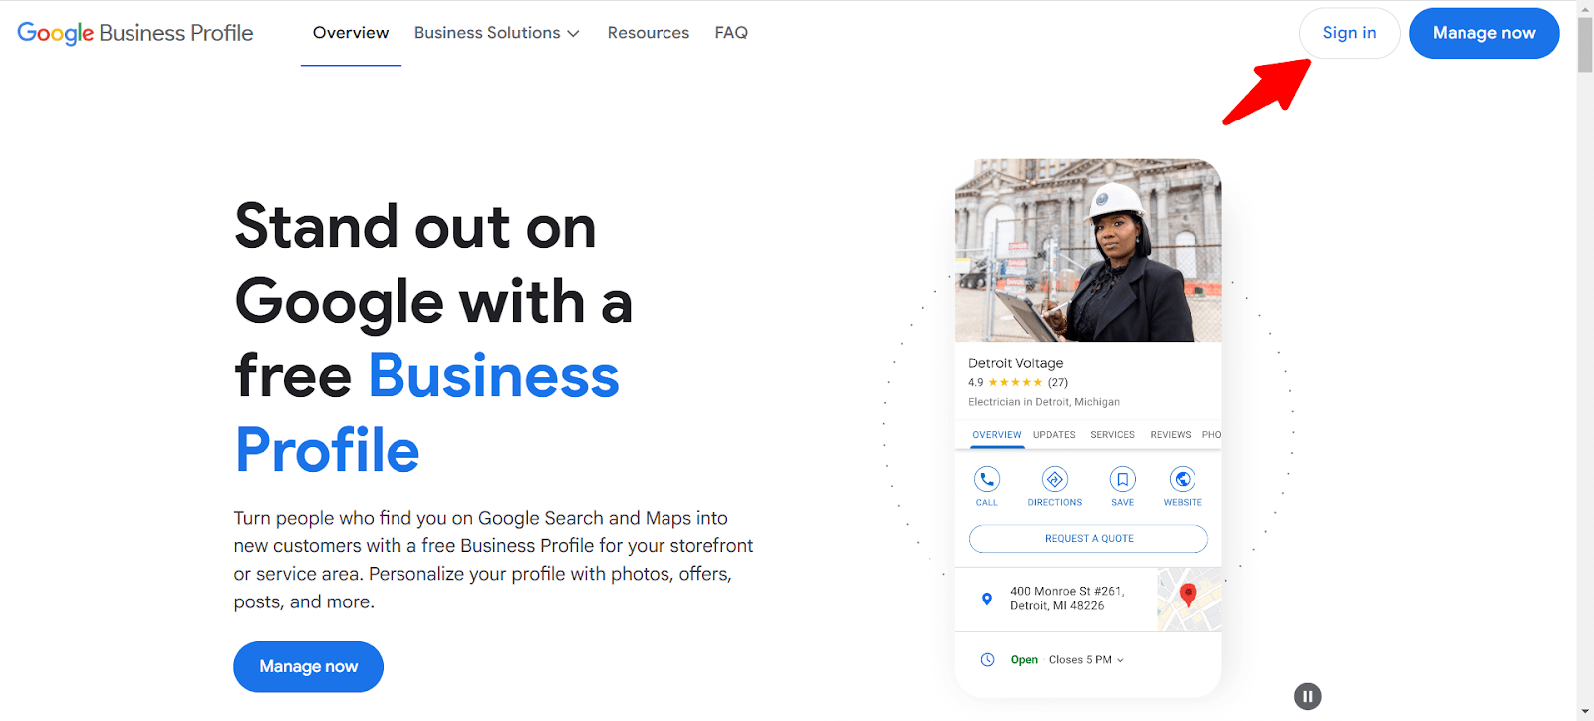Pause the animation with the pause button
This screenshot has height=721, width=1594.
click(x=1307, y=696)
